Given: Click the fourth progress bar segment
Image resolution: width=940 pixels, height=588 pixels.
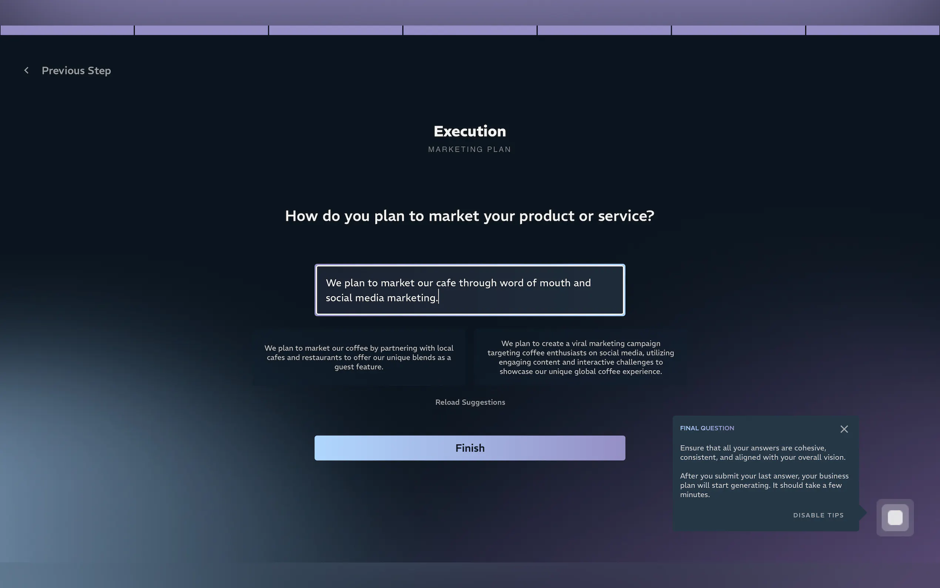Looking at the screenshot, I should (469, 30).
